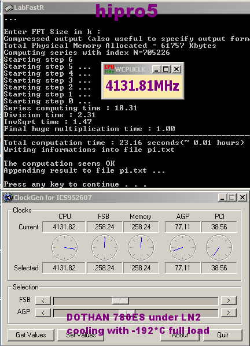Click 'Final huge multiplication time : 1.00' line
Screen dimensions: 250x346
[x=89, y=129]
